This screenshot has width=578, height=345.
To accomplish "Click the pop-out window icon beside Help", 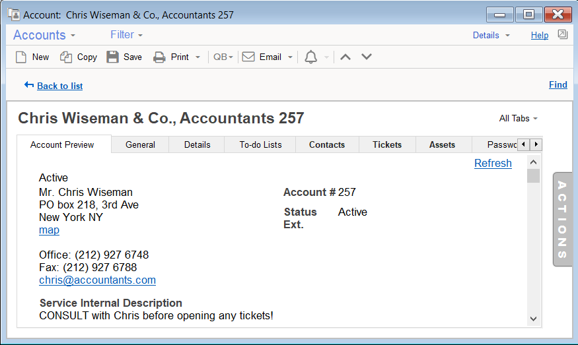I will pos(562,34).
